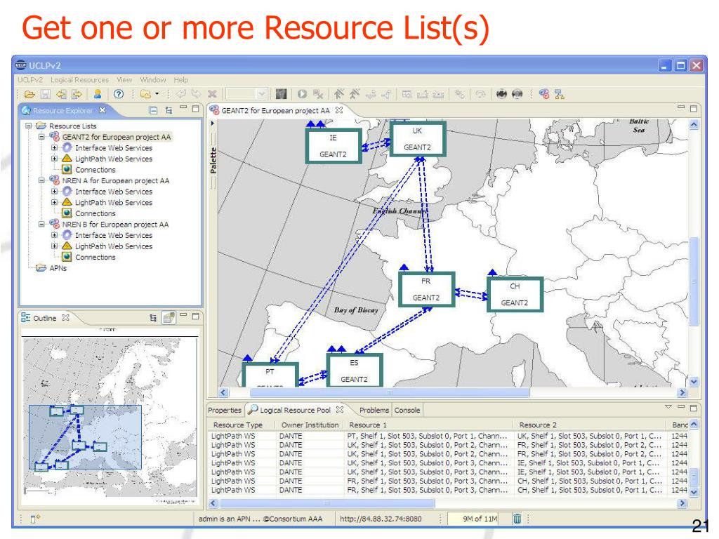Select the IE GEANT2 node on map
Image resolution: width=719 pixels, height=539 pixels.
334,146
